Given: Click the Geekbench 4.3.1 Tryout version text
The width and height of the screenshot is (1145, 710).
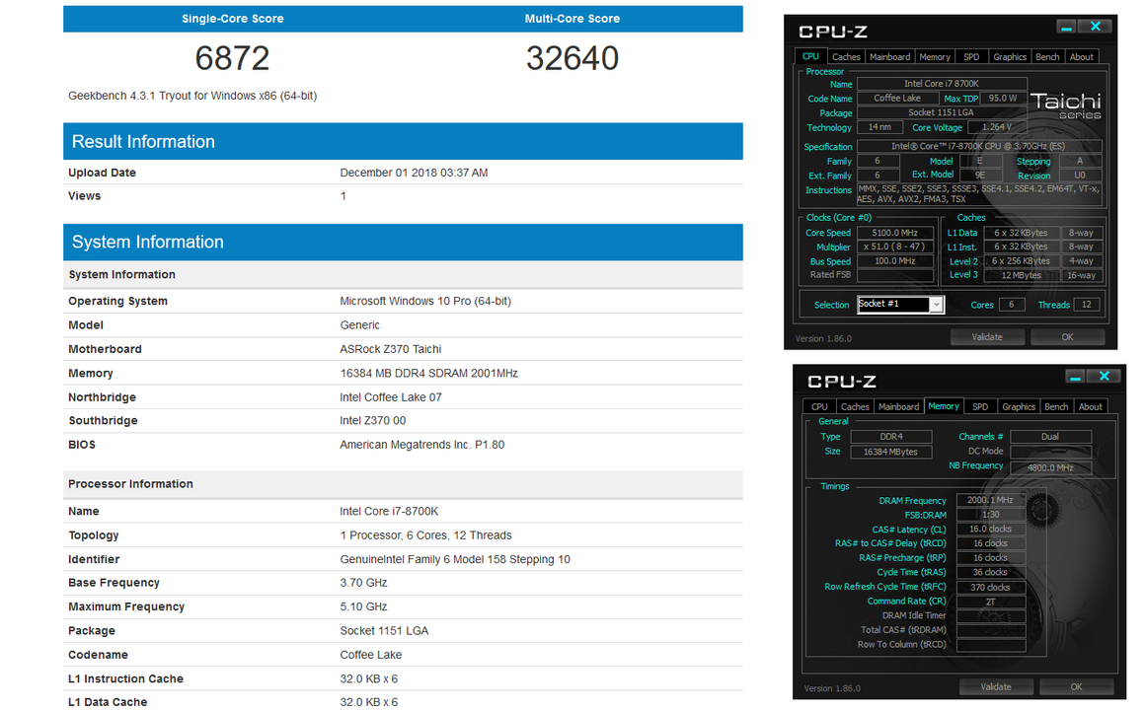Looking at the screenshot, I should point(192,96).
